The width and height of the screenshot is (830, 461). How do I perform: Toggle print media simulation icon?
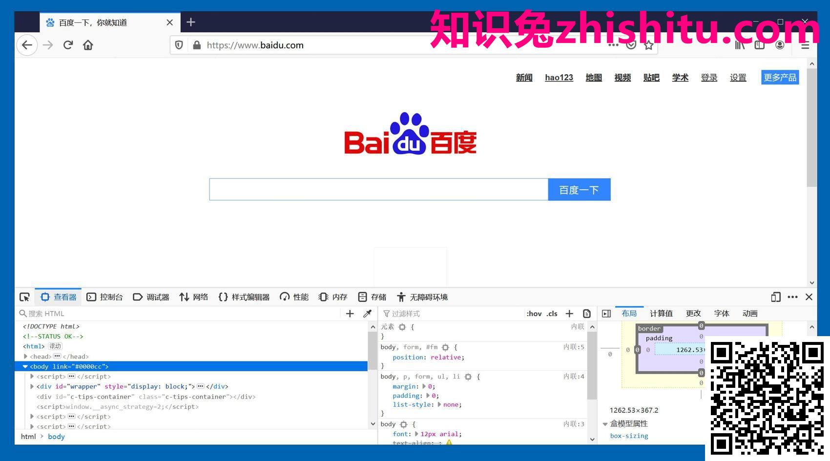[x=587, y=314]
